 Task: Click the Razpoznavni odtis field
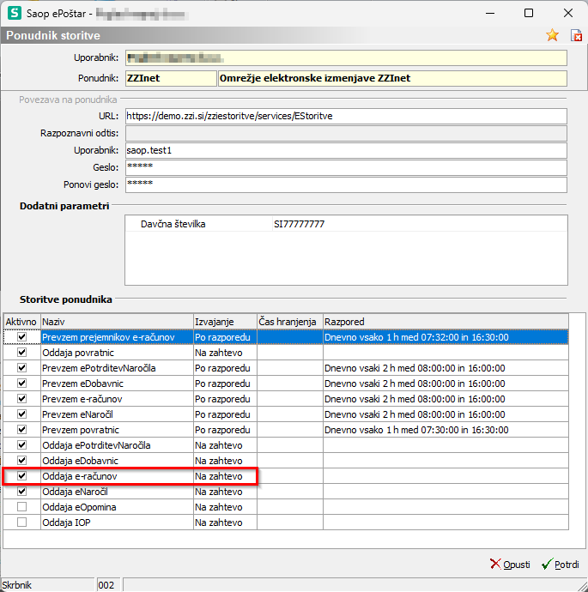pyautogui.click(x=346, y=133)
